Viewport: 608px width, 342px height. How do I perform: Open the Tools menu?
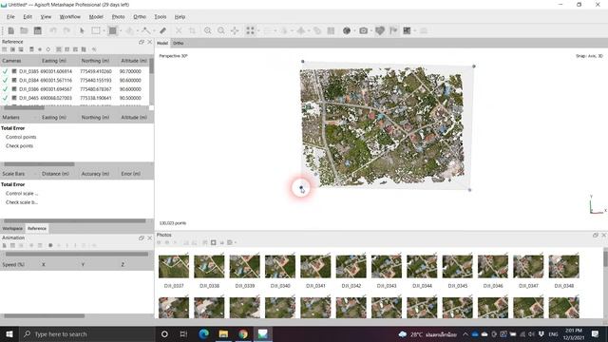161,17
